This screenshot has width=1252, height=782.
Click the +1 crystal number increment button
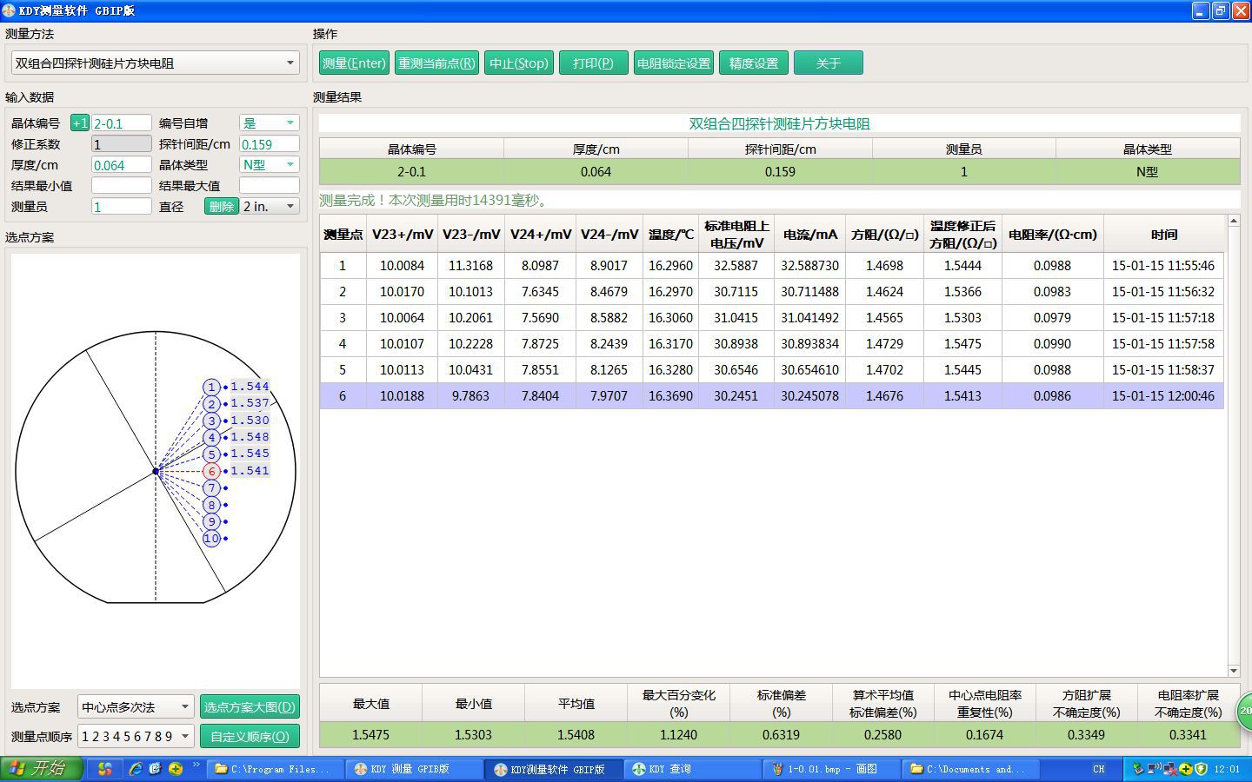79,123
